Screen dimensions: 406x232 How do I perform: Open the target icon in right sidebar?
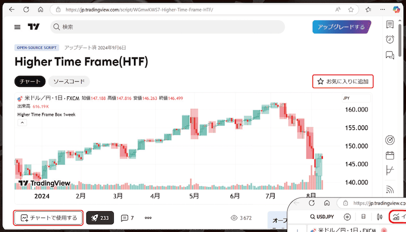390,139
